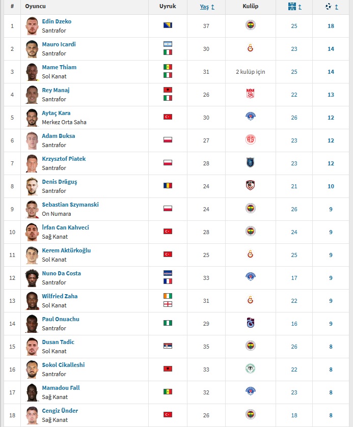This screenshot has width=353, height=427.
Task: Open Trabzonspor crest in Paul Onuachu row
Action: pos(250,323)
